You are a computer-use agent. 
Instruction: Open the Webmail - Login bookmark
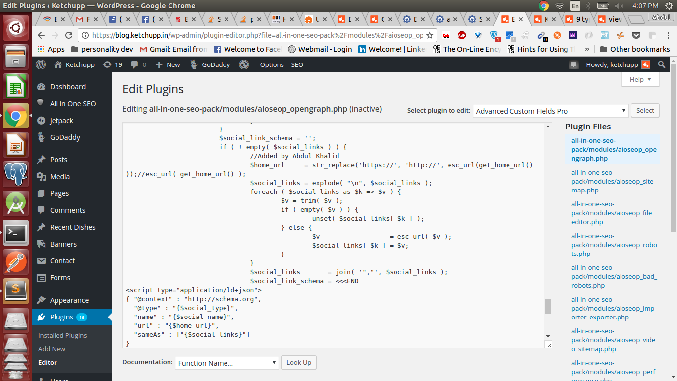point(320,49)
